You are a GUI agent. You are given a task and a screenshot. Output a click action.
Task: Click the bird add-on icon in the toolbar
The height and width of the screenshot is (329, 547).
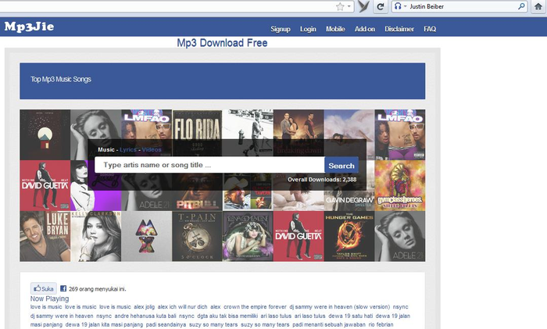[364, 6]
